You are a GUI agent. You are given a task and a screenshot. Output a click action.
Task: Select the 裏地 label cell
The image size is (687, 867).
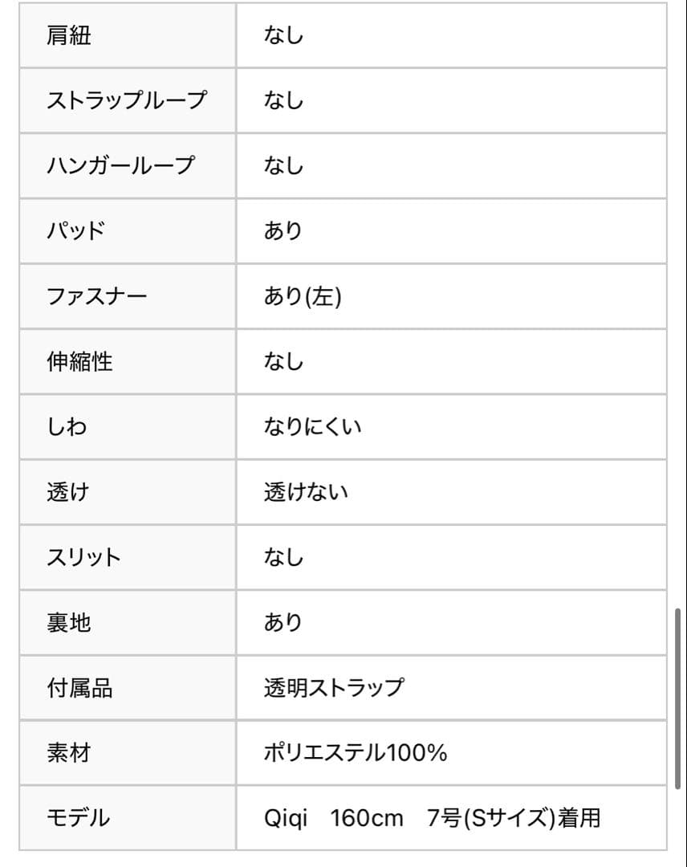[69, 622]
